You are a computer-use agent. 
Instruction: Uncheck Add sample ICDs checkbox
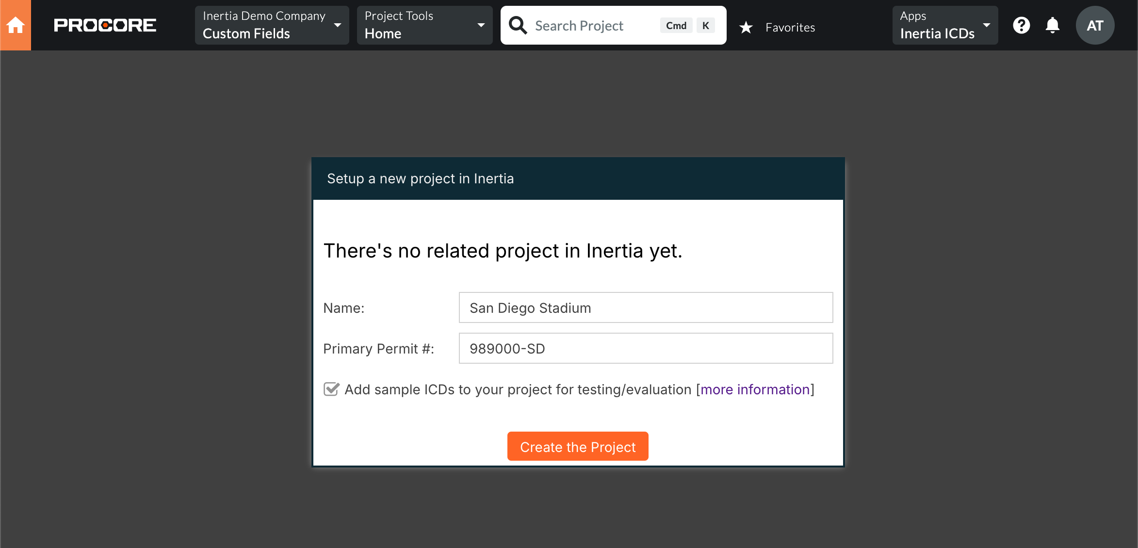point(331,389)
